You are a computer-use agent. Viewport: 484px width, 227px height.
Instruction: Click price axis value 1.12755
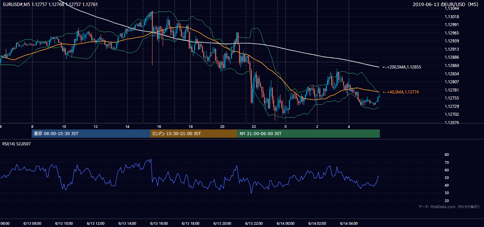pos(452,98)
